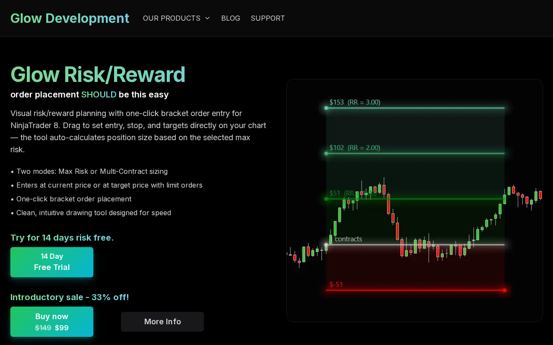Click the $153 (RR = 3.00) target label
This screenshot has height=345, width=553.
pos(355,102)
